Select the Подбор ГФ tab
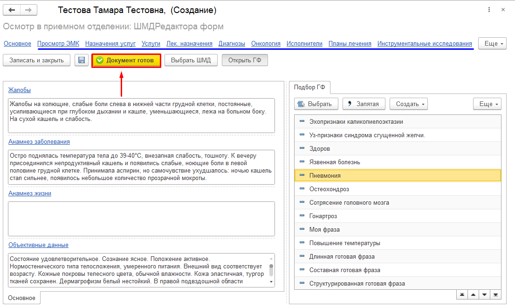This screenshot has height=307, width=515. tap(309, 87)
